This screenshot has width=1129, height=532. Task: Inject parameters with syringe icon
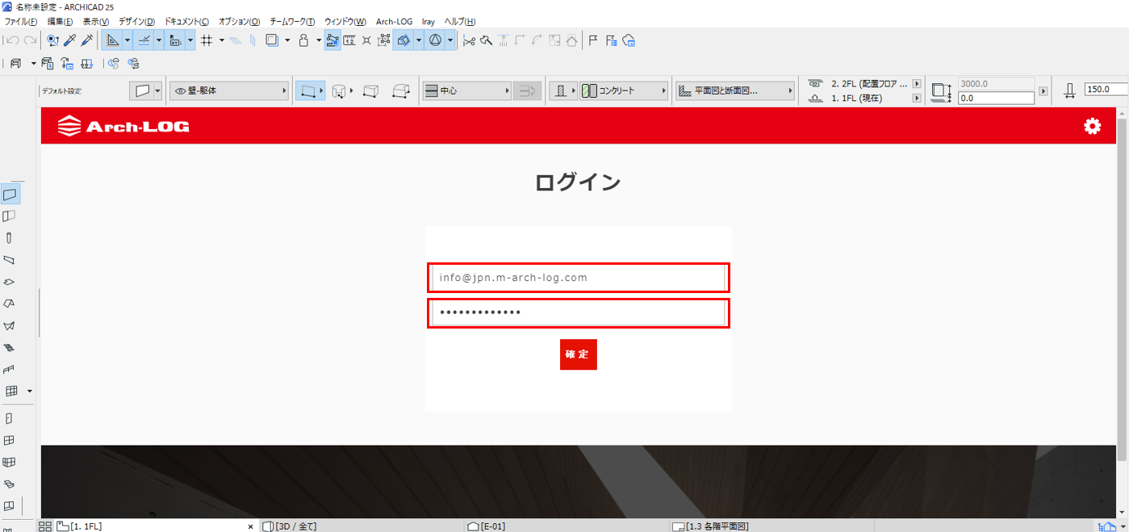[87, 40]
